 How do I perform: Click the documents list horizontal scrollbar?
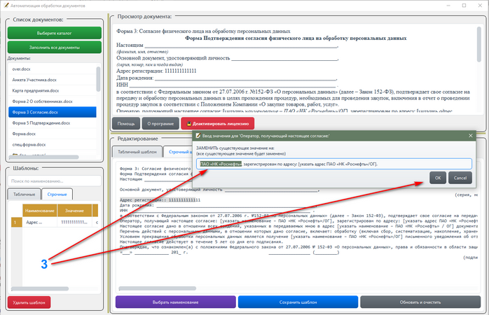(44, 157)
